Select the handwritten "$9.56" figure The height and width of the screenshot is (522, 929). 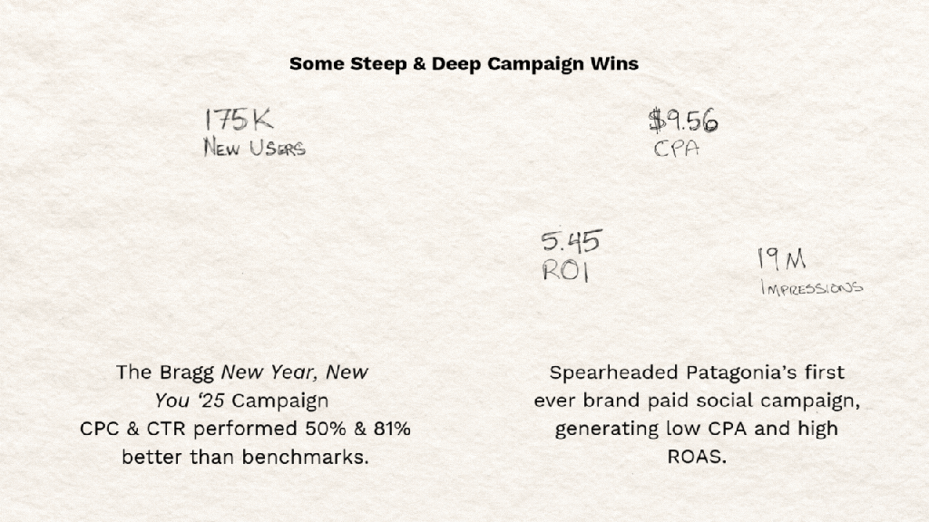click(x=682, y=121)
